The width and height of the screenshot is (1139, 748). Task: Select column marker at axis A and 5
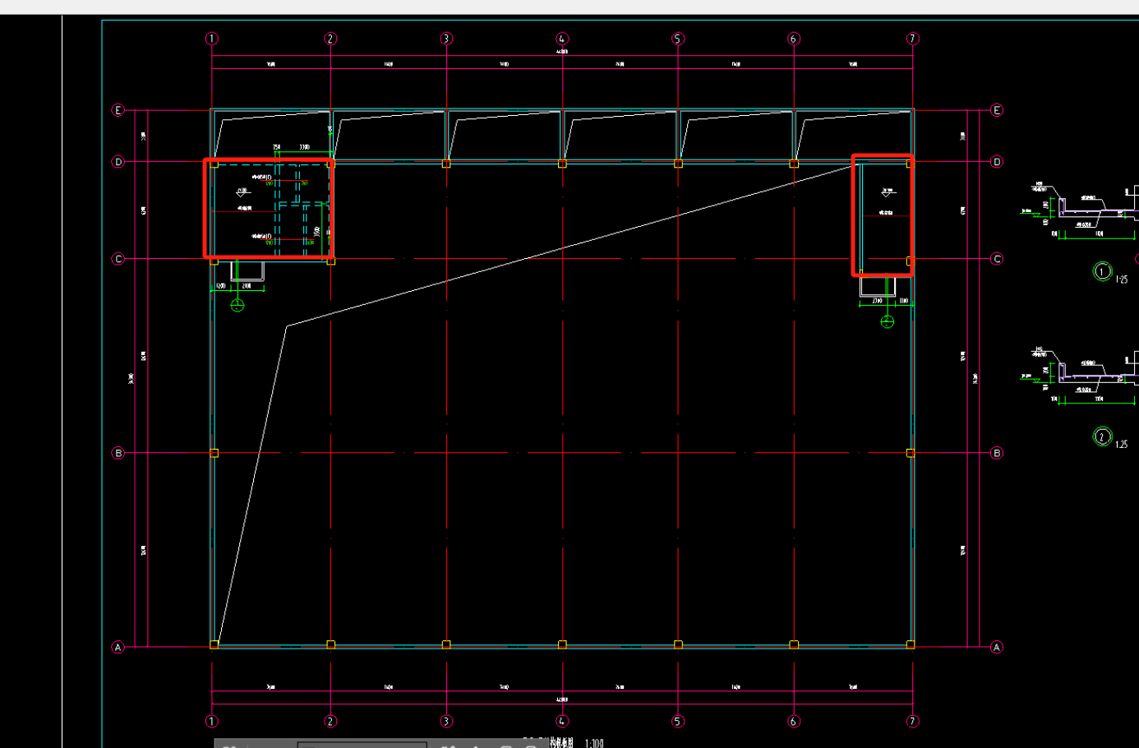pos(678,645)
